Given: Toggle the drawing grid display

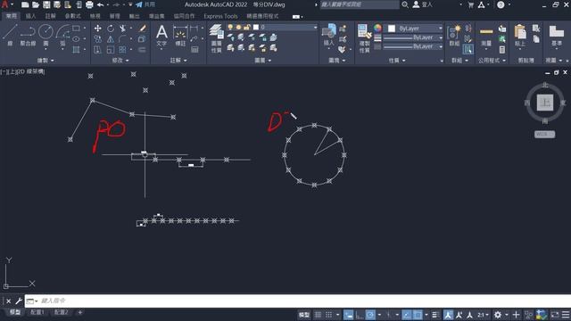Looking at the screenshot, I should 318,315.
